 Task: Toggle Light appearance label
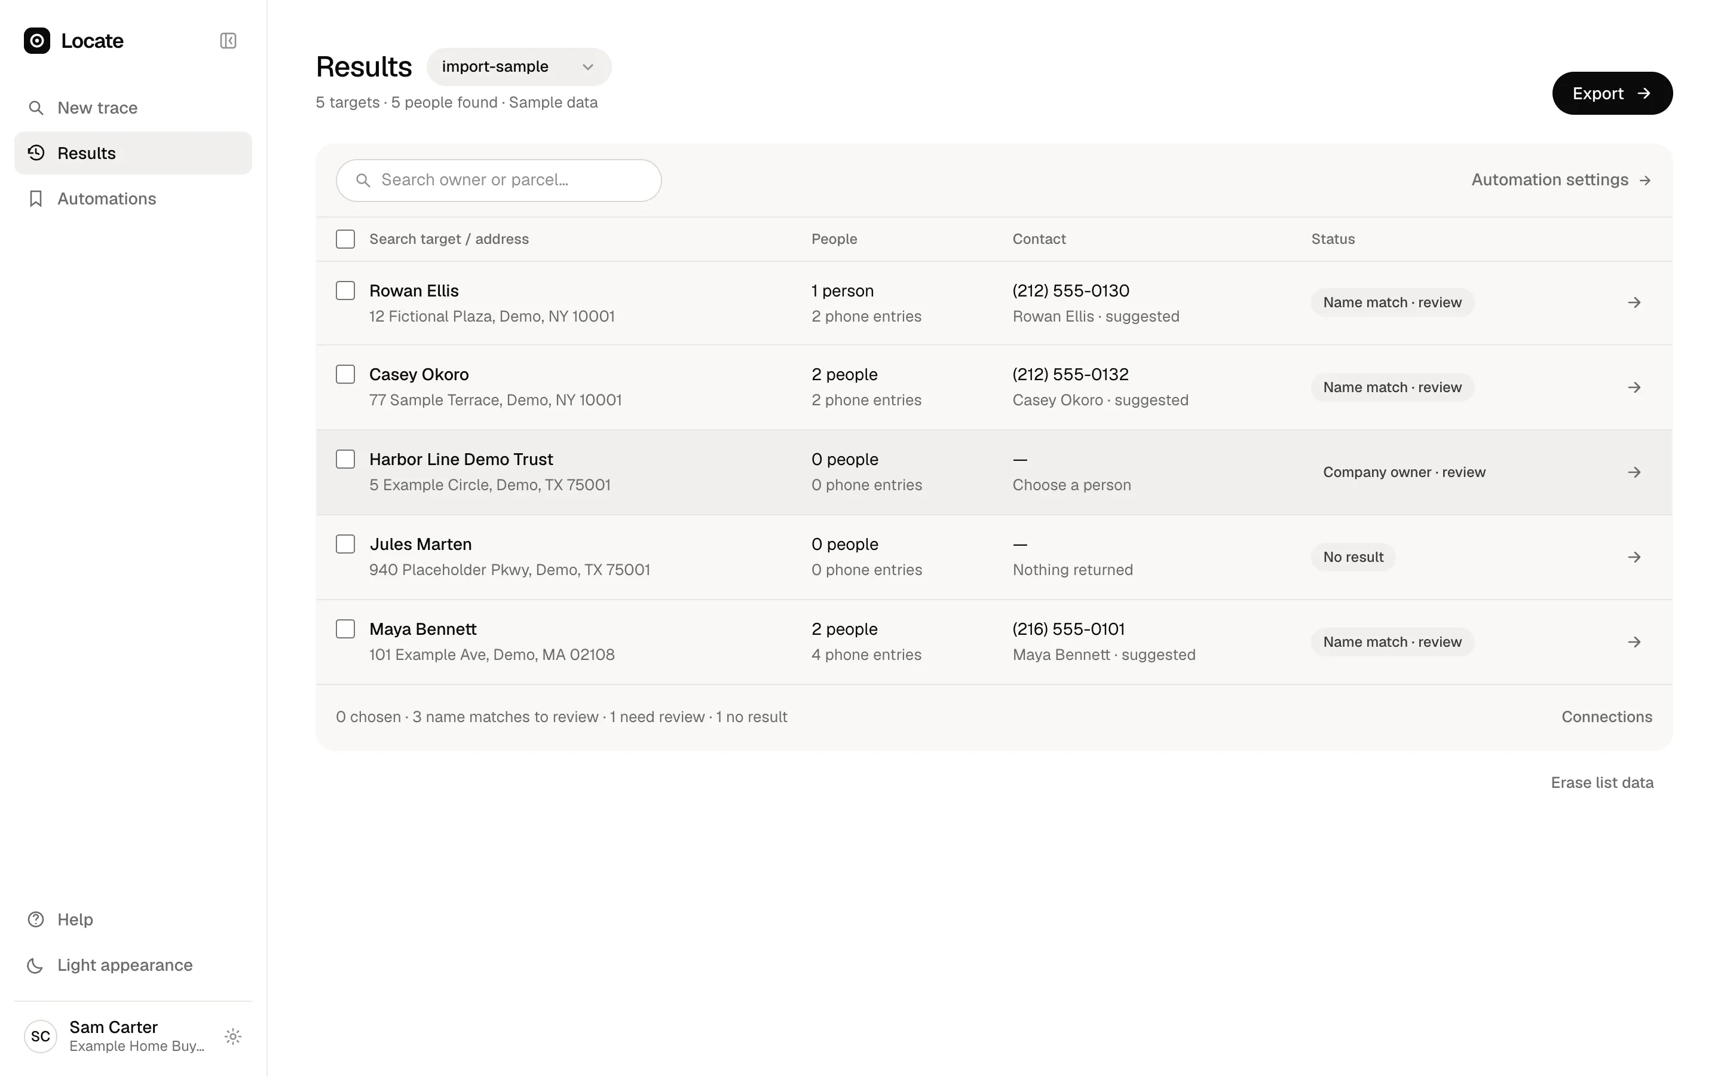click(x=125, y=965)
